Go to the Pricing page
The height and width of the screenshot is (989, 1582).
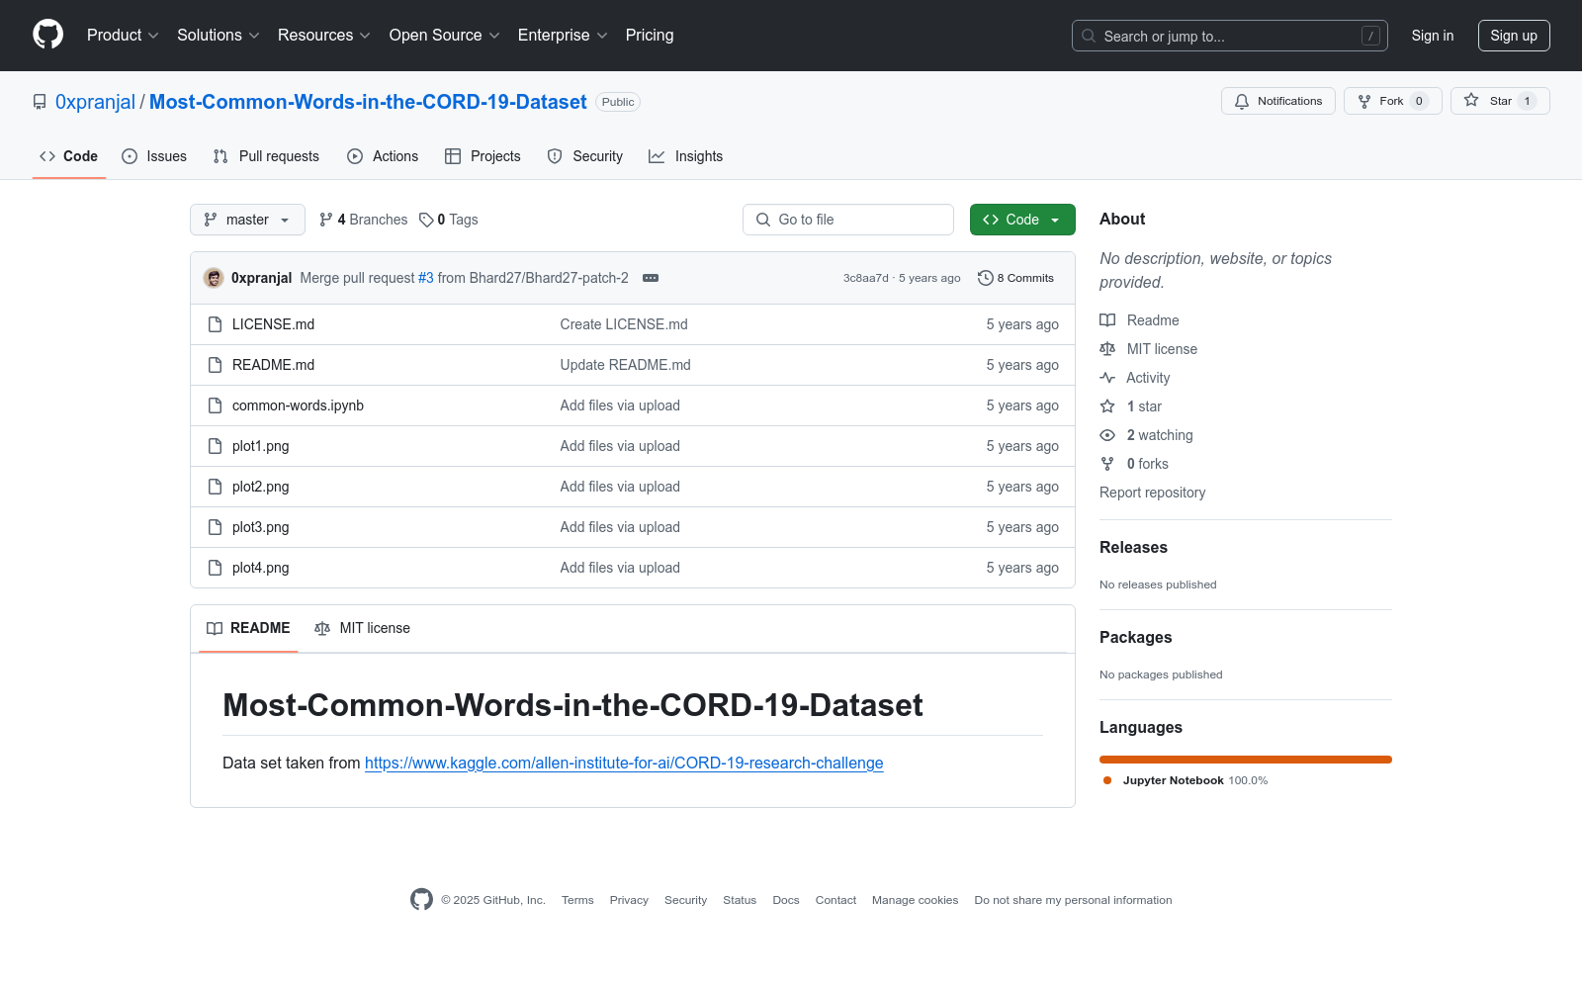(650, 35)
